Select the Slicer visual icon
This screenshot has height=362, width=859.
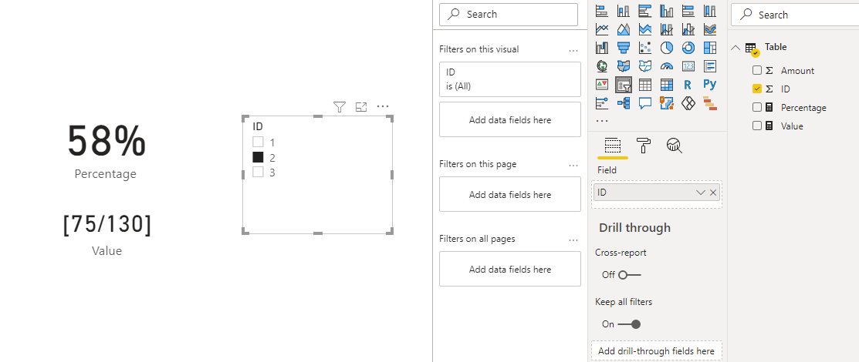[x=624, y=85]
